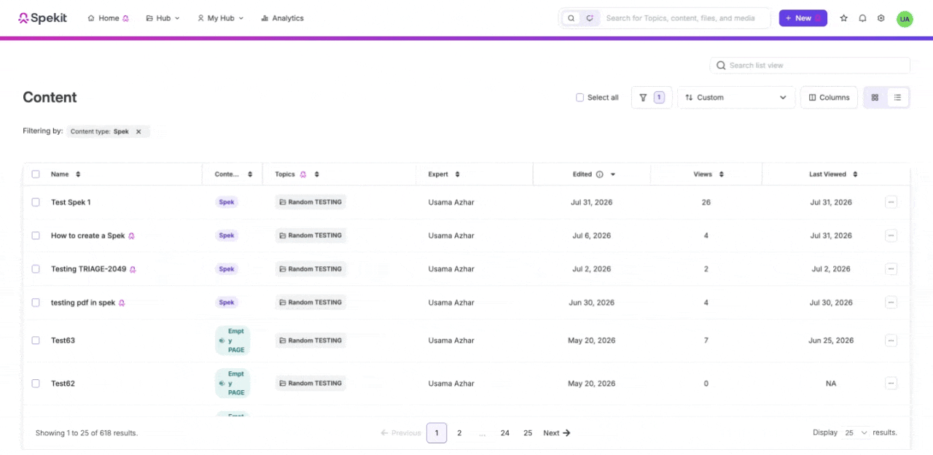Go to page 25
This screenshot has height=455, width=933.
coord(528,432)
